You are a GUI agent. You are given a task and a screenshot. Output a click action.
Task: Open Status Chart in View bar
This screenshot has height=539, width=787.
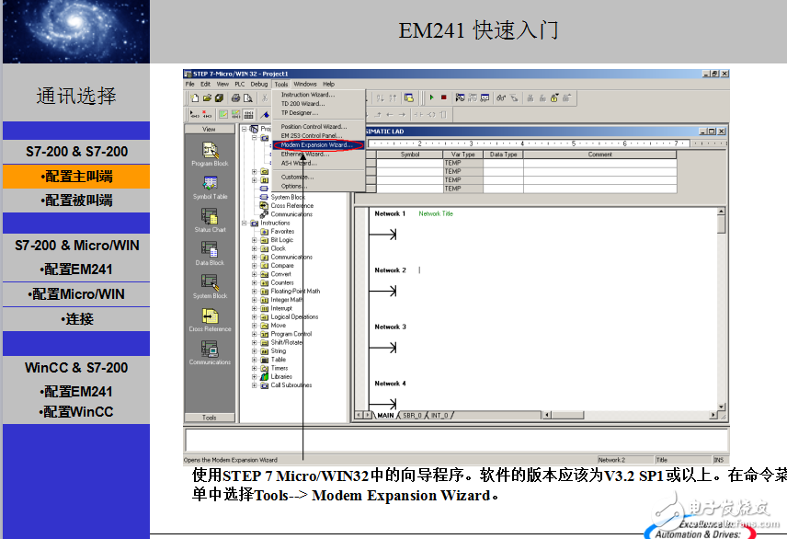coord(210,221)
